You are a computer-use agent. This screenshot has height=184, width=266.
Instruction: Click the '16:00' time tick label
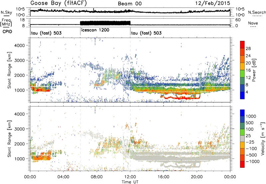pos(163,177)
